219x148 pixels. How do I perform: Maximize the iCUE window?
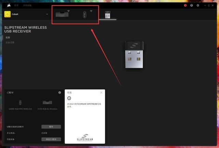pyautogui.click(x=209, y=5)
